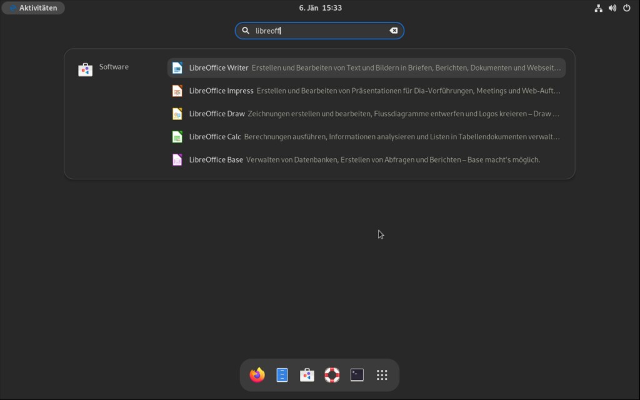This screenshot has width=640, height=400.
Task: Select the LibreOffice Impress result name
Action: click(x=221, y=91)
